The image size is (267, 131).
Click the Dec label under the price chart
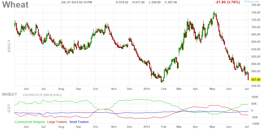(129, 89)
